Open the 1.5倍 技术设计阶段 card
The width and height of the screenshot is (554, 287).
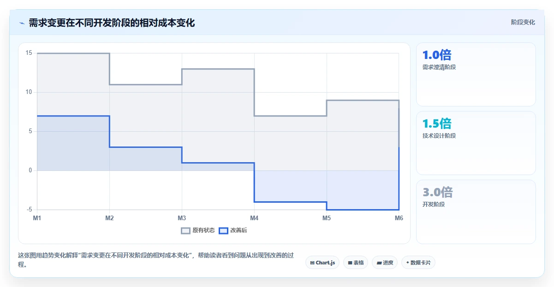click(x=476, y=143)
